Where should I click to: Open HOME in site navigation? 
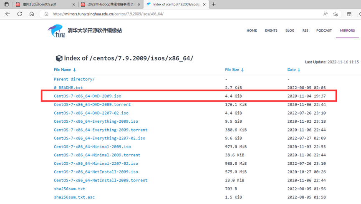pyautogui.click(x=252, y=30)
